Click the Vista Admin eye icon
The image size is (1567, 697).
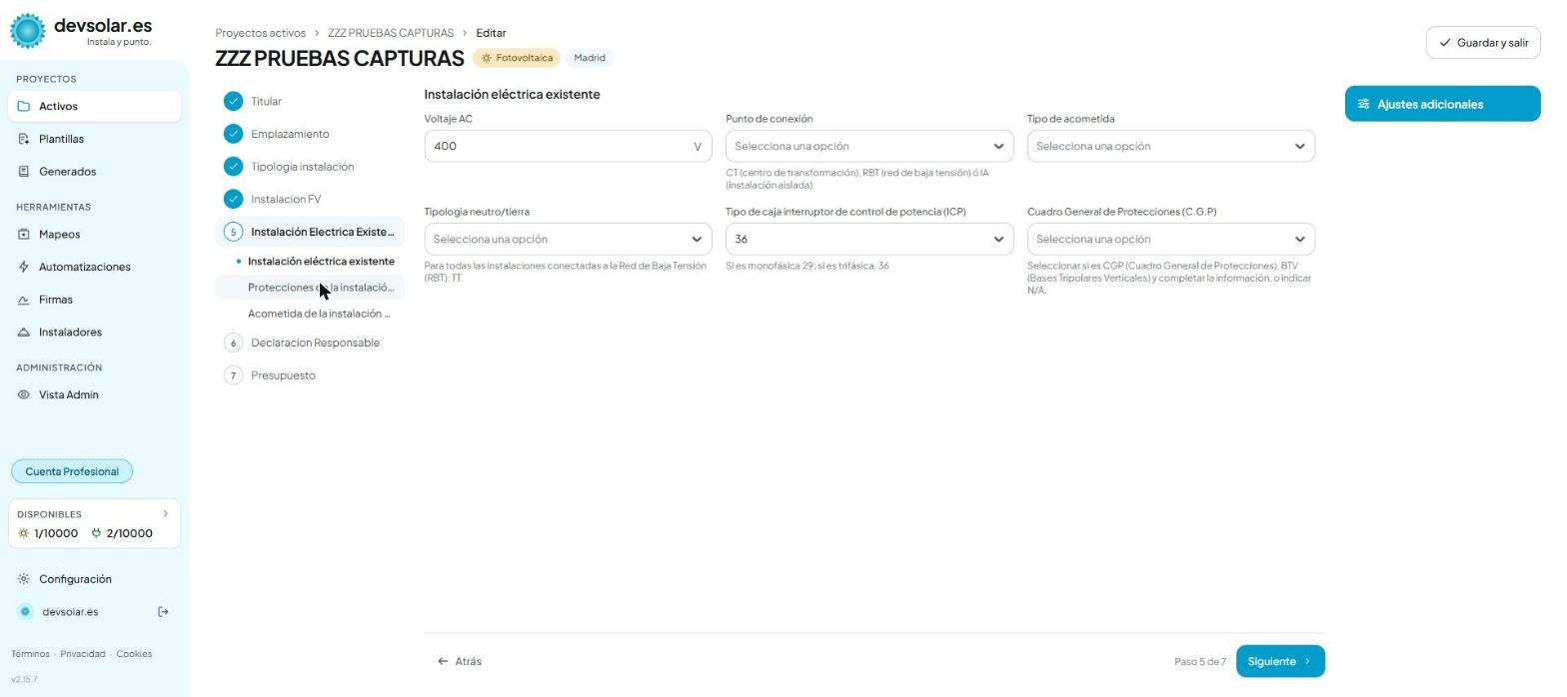click(x=24, y=395)
